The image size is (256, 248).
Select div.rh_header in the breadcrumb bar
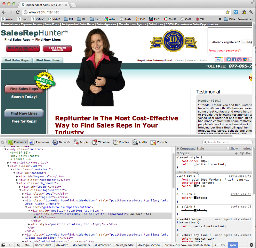124,245
